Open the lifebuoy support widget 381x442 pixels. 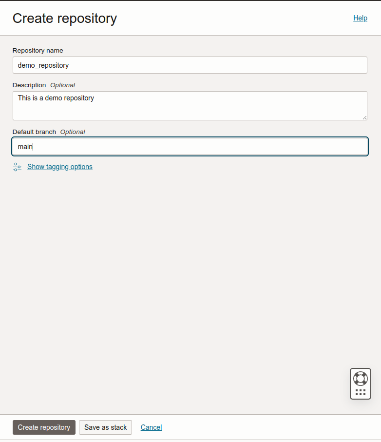(x=360, y=378)
